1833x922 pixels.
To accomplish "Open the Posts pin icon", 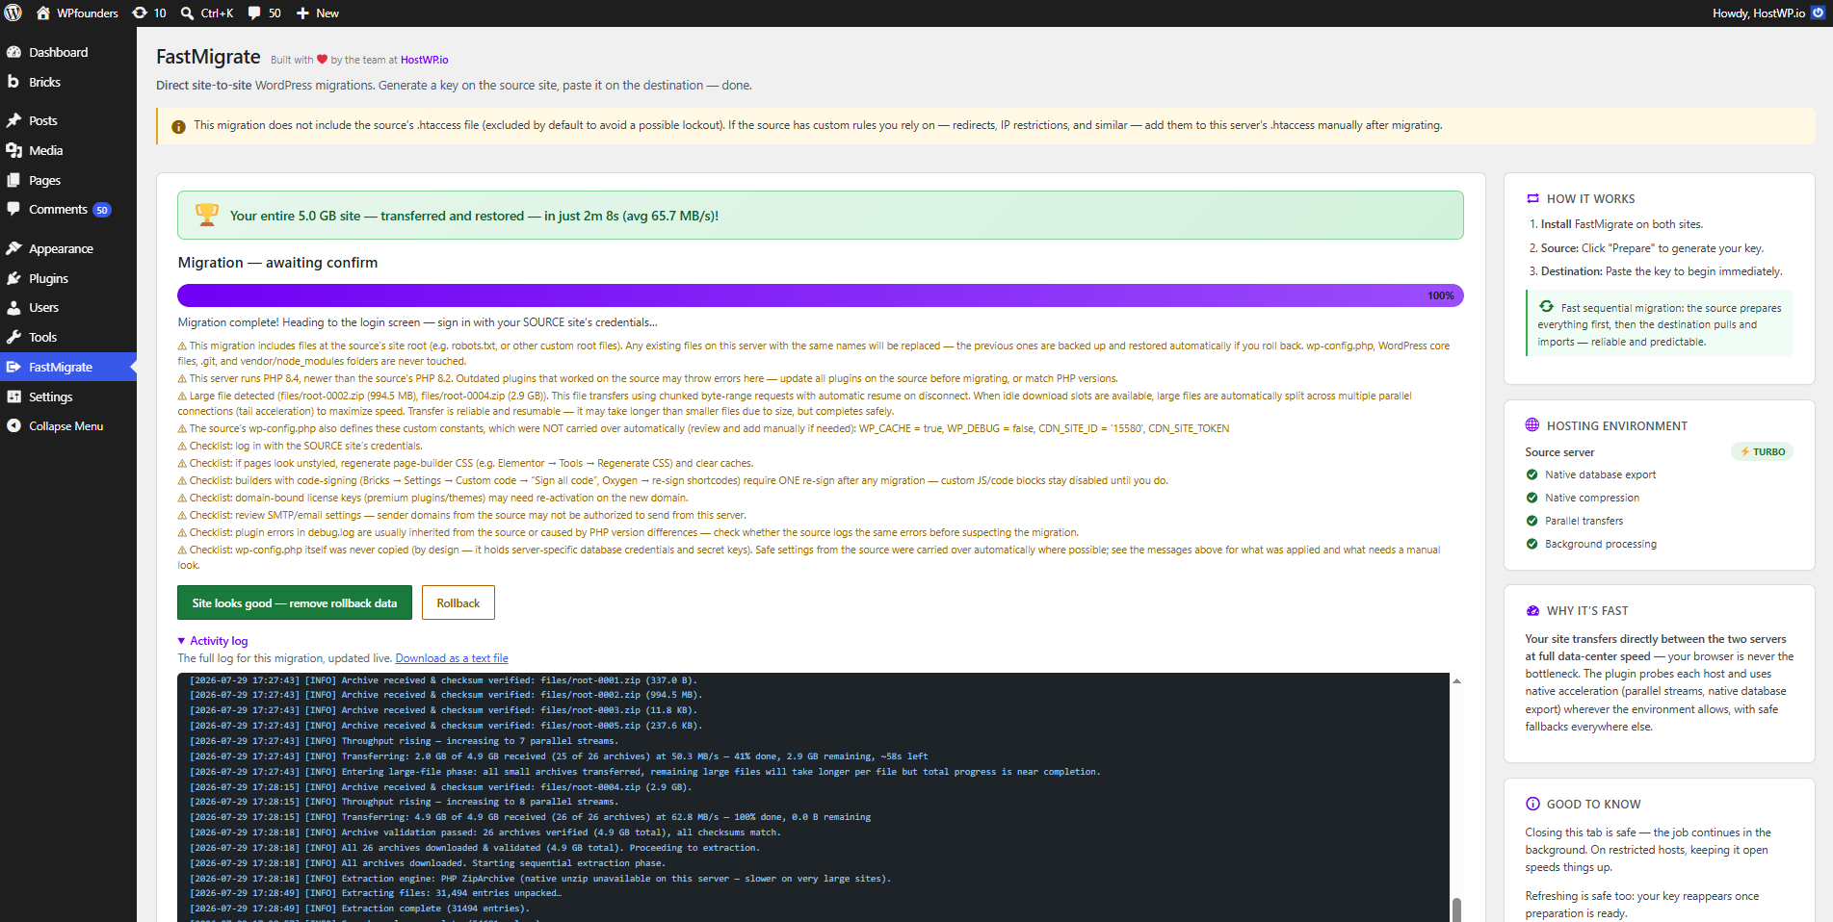I will tap(13, 120).
